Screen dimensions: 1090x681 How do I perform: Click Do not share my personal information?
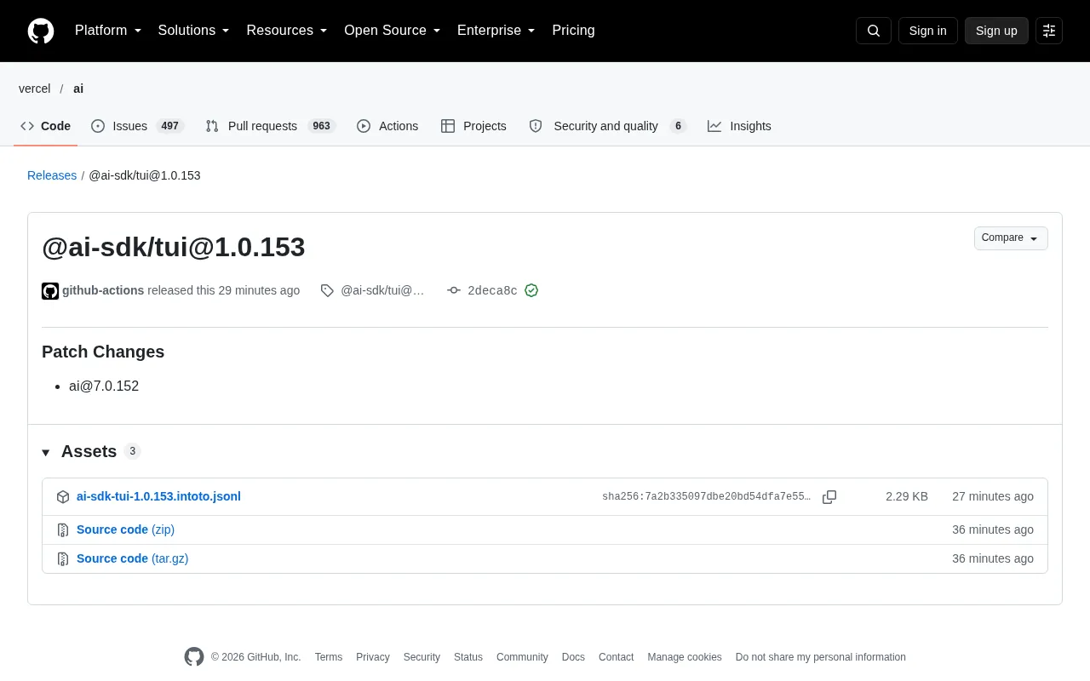tap(821, 657)
